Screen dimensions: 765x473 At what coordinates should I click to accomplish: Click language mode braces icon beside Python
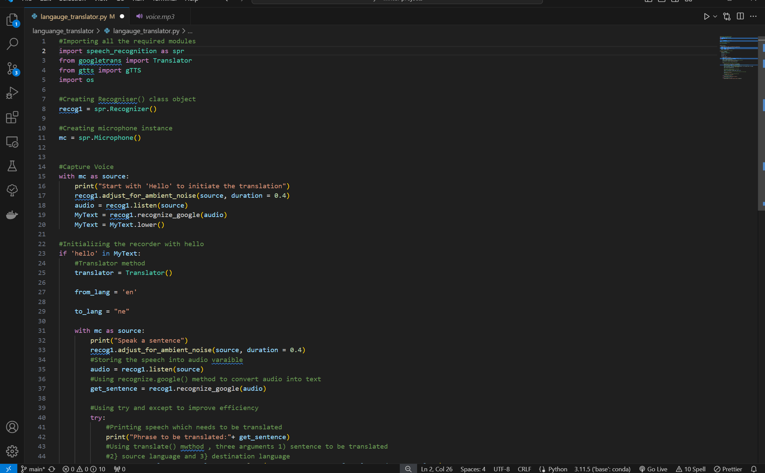coord(542,469)
